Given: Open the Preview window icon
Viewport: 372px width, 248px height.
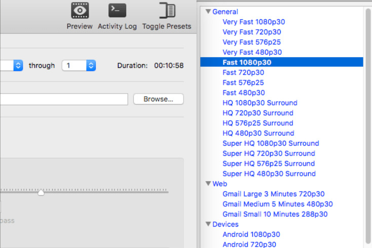Looking at the screenshot, I should click(80, 11).
